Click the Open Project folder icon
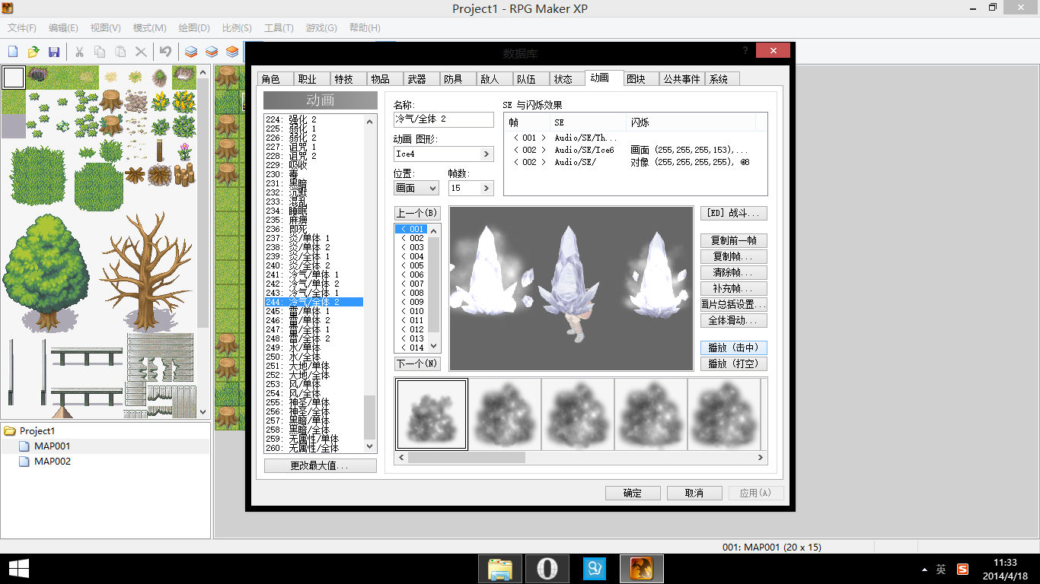The height and width of the screenshot is (584, 1040). (33, 52)
